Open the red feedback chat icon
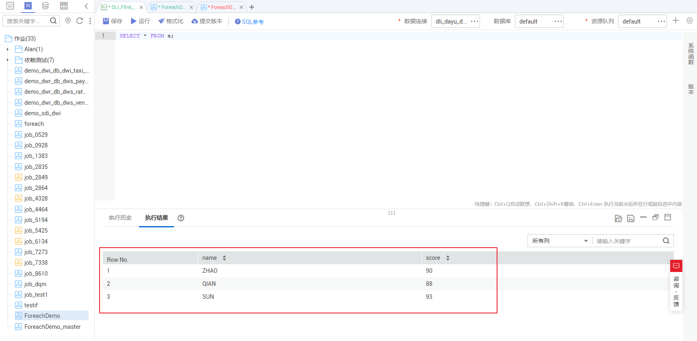 [x=676, y=266]
